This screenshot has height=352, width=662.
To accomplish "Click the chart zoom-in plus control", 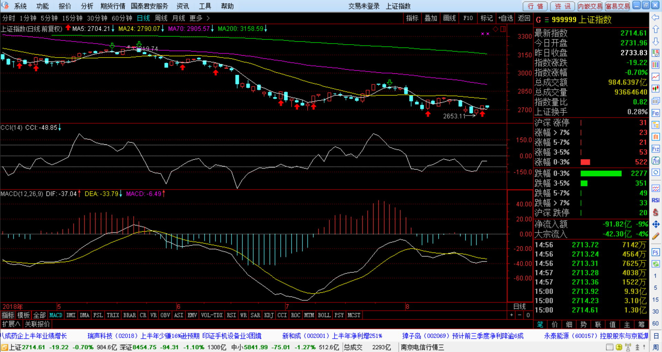I will point(512,315).
